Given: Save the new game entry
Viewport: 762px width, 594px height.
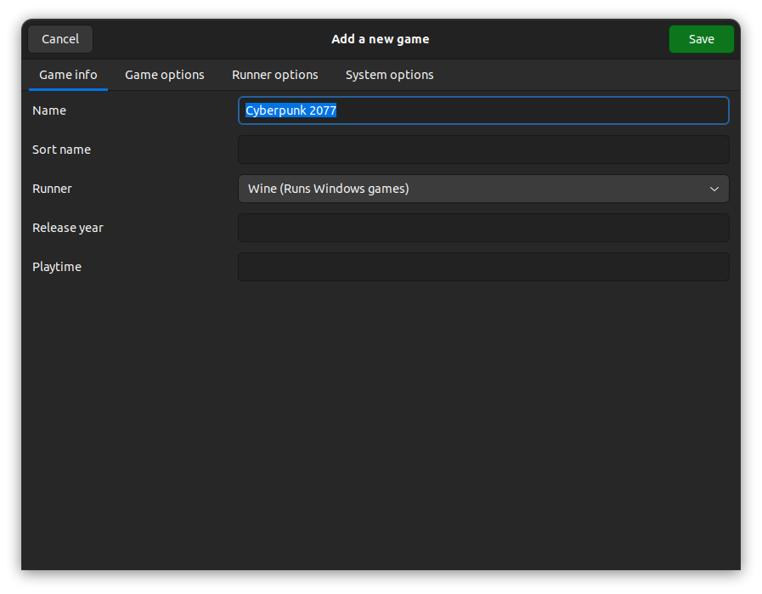Looking at the screenshot, I should pos(701,39).
